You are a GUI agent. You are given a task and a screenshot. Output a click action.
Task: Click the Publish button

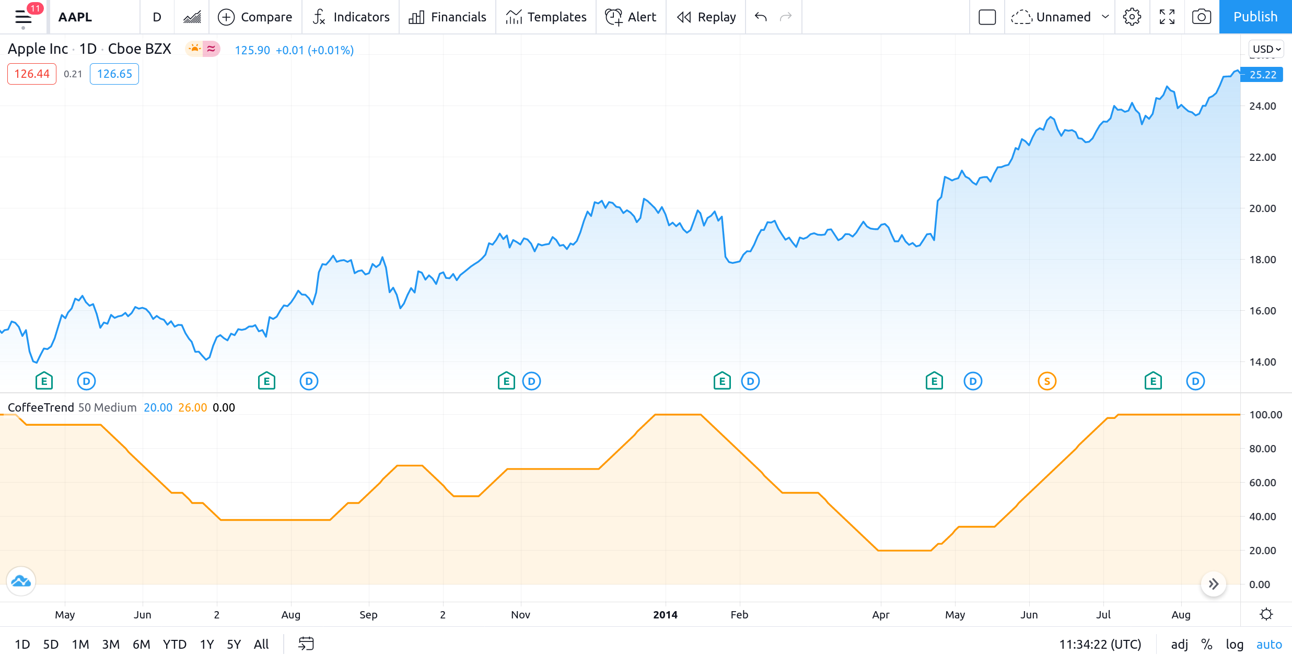[1255, 17]
